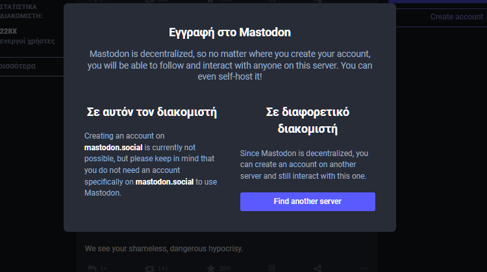Boost the post showing 141 boosts
The image size is (487, 272).
[150, 269]
